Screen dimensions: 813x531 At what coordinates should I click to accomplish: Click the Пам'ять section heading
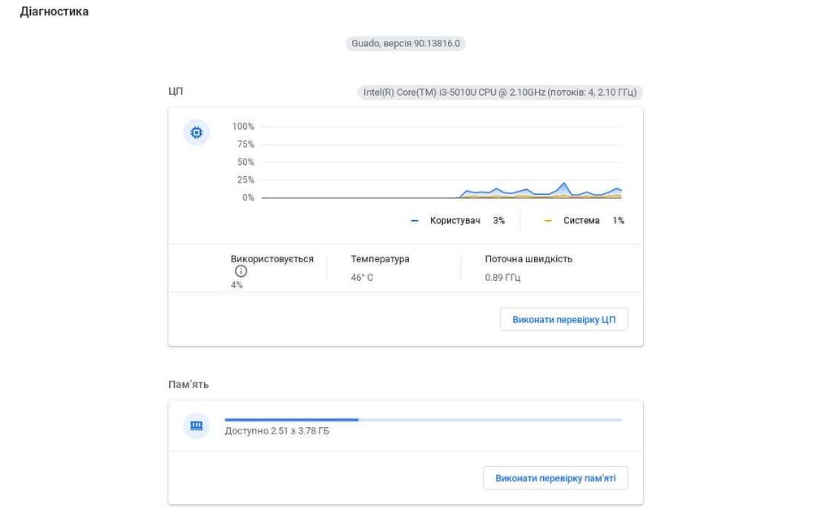(189, 384)
